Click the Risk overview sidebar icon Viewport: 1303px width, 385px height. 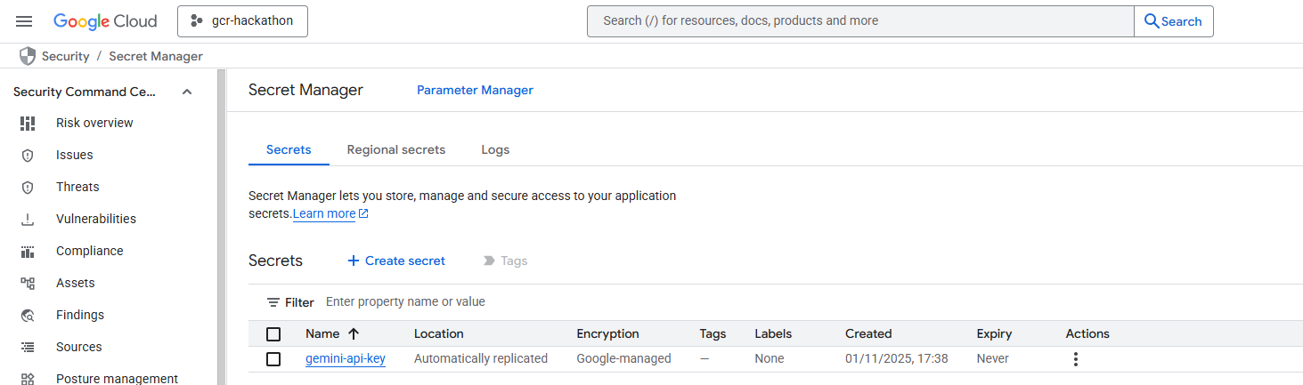28,123
